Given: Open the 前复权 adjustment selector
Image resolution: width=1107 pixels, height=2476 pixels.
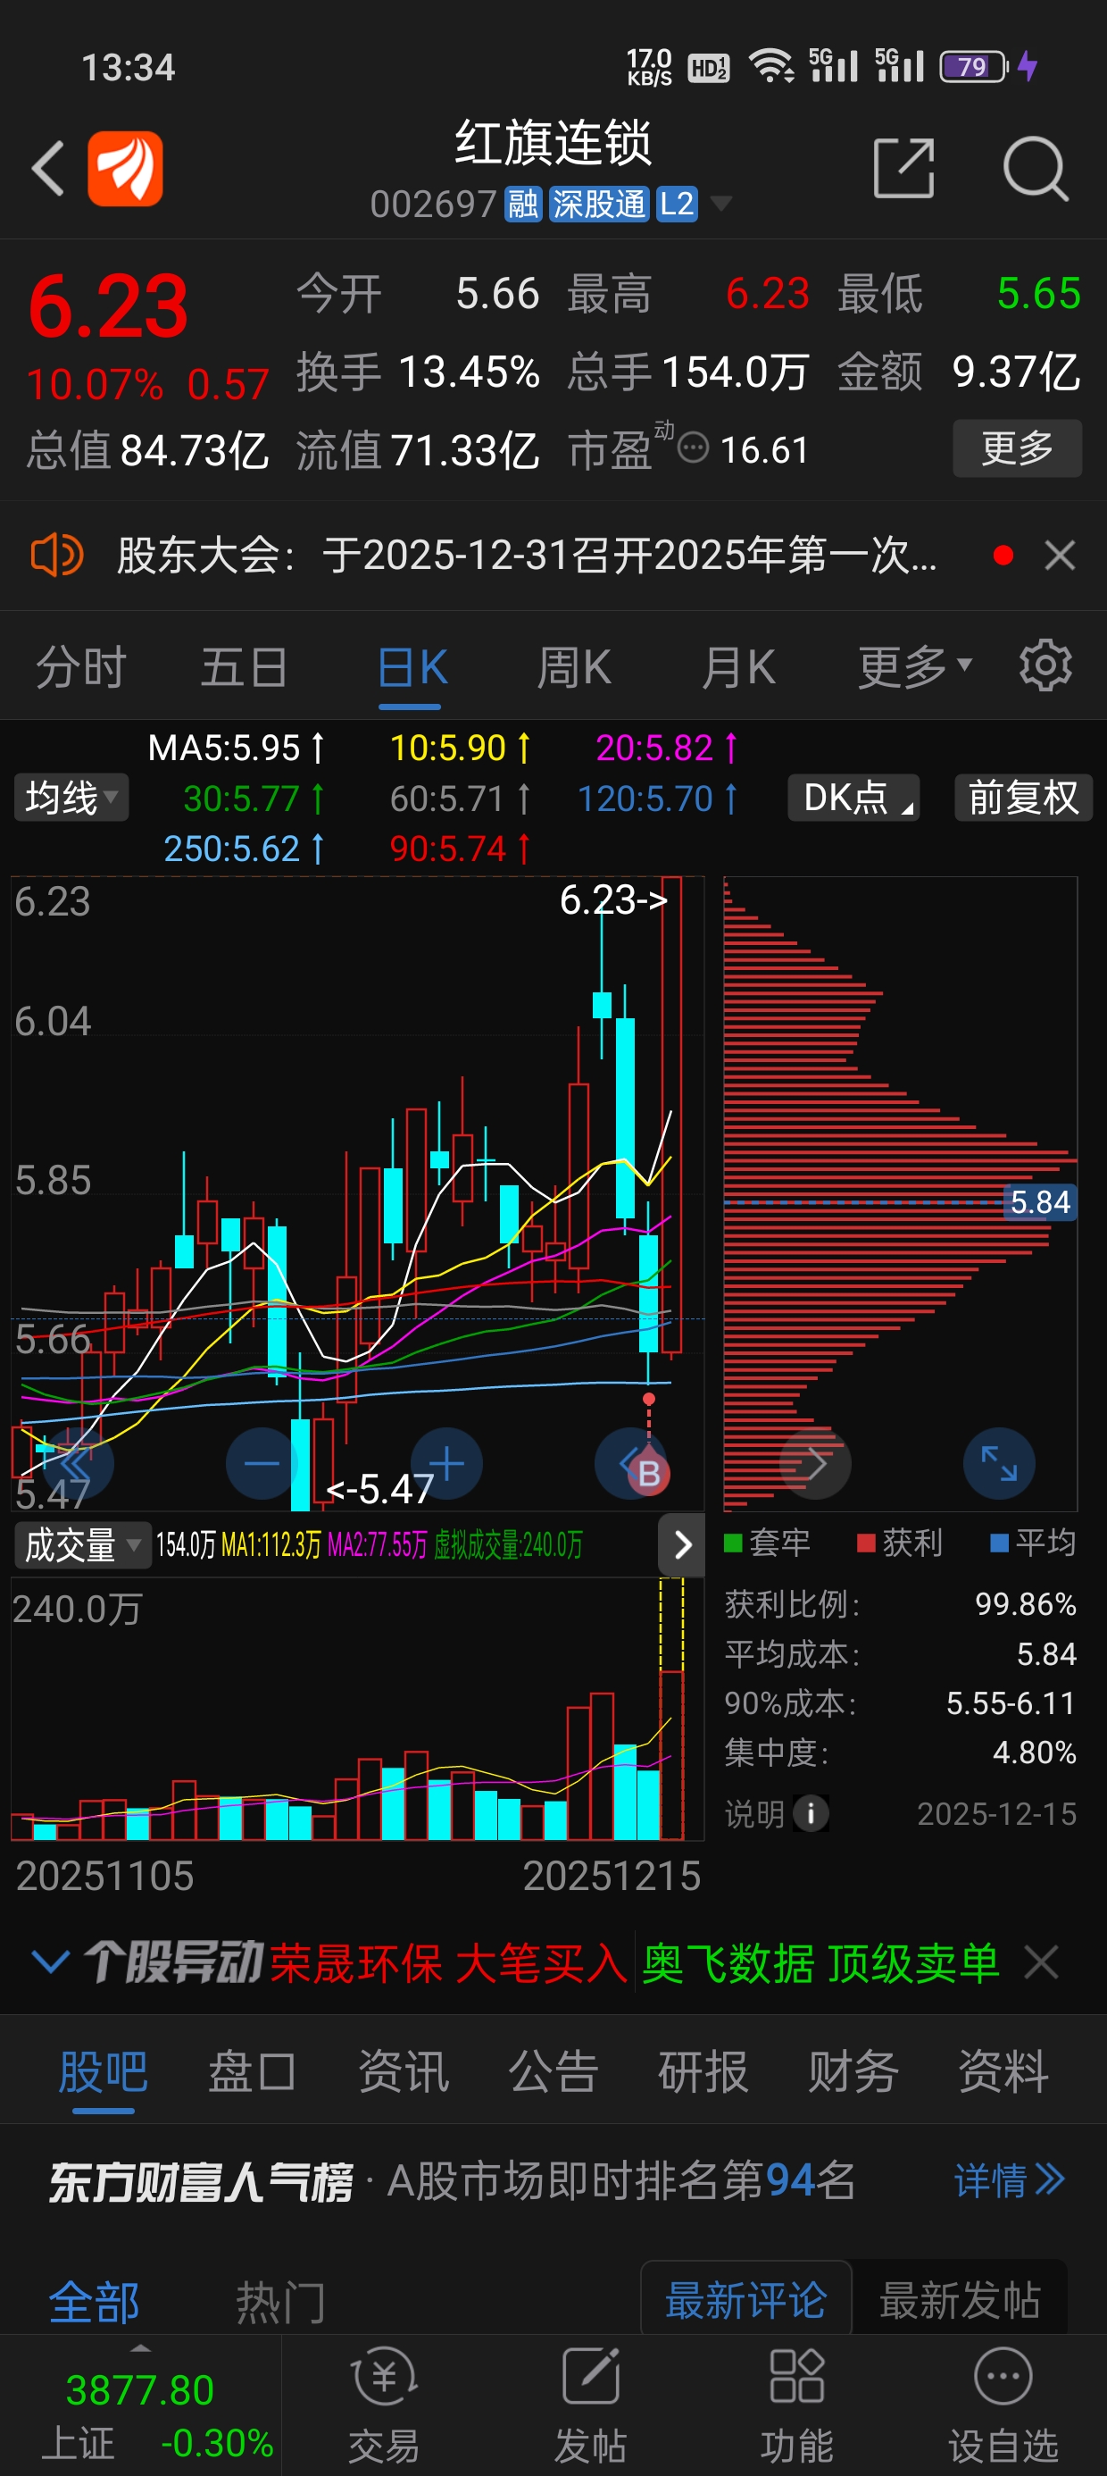Looking at the screenshot, I should pyautogui.click(x=1023, y=798).
